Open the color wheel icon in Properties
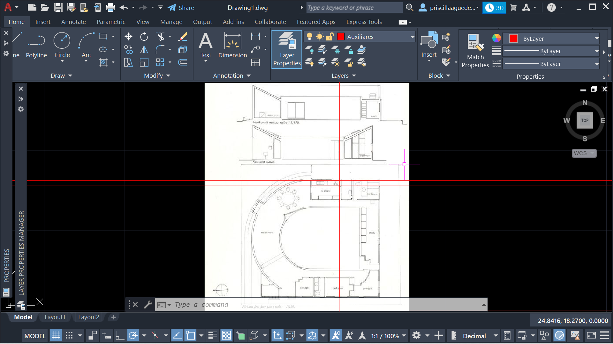613x344 pixels. point(496,38)
